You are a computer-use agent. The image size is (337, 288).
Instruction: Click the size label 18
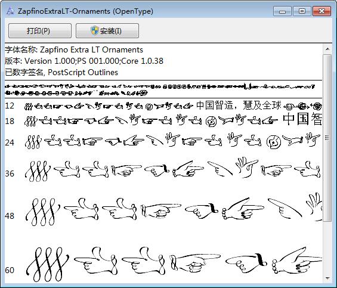click(10, 121)
